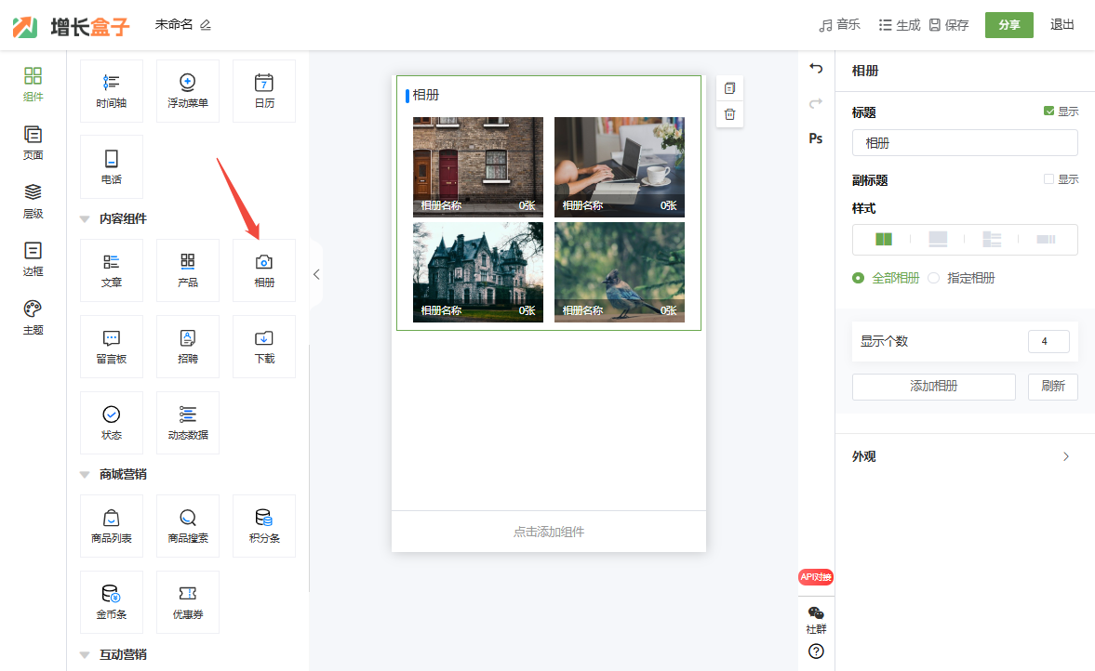1095x671 pixels.
Task: Click the 显示个数 number field
Action: [x=1048, y=342]
